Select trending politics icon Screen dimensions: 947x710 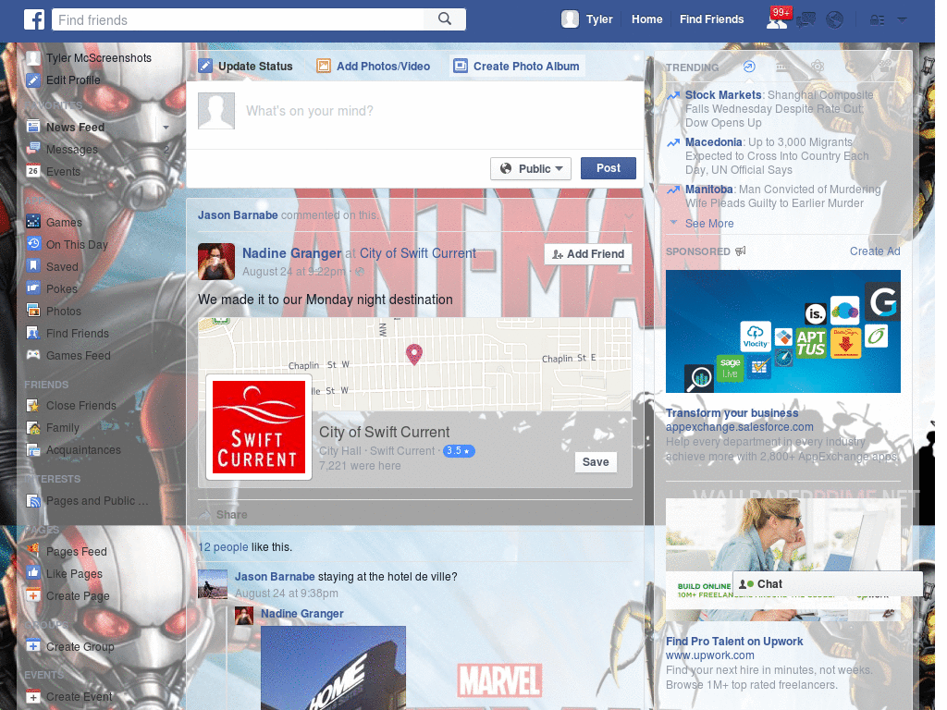(782, 67)
